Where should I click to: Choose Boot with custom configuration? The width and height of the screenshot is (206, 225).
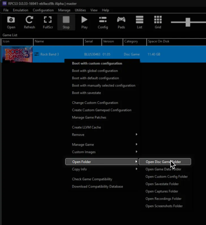[102, 63]
